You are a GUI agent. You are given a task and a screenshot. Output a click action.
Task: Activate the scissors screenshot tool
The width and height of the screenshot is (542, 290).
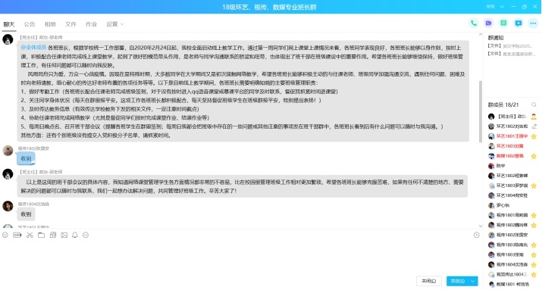pyautogui.click(x=30, y=235)
